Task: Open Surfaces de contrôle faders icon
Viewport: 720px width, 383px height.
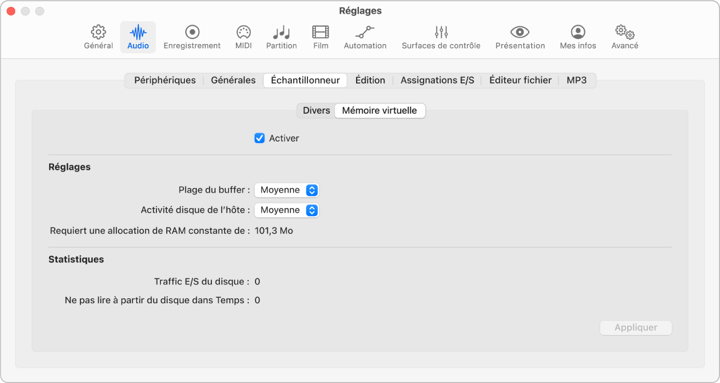Action: coord(441,33)
